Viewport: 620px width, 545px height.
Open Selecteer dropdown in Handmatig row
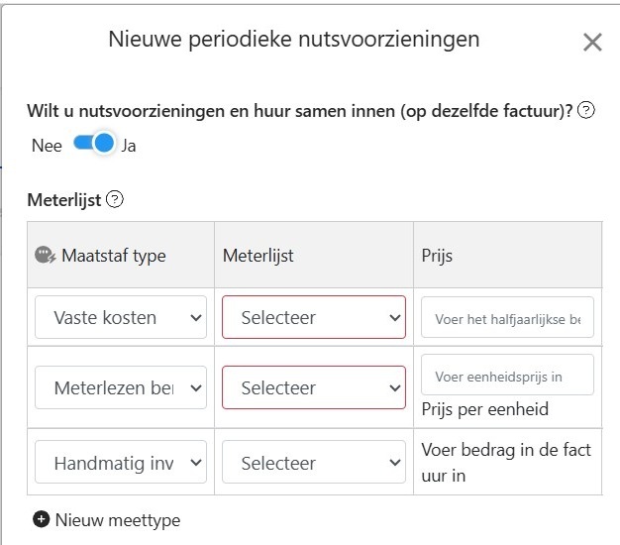click(313, 463)
